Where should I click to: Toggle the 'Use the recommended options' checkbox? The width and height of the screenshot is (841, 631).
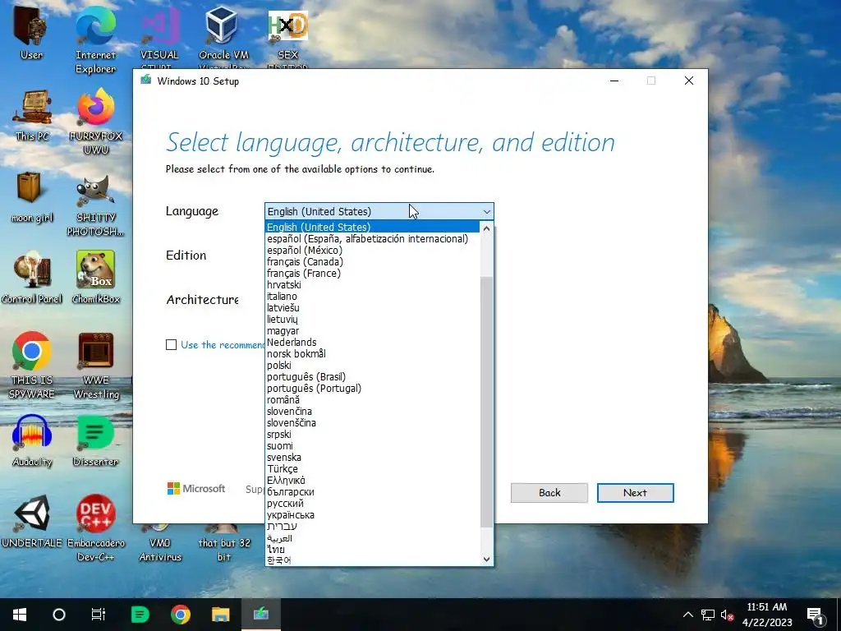click(171, 344)
